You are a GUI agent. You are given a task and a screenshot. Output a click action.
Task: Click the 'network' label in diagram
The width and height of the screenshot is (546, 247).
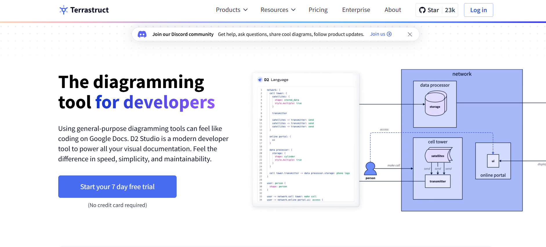pos(462,74)
